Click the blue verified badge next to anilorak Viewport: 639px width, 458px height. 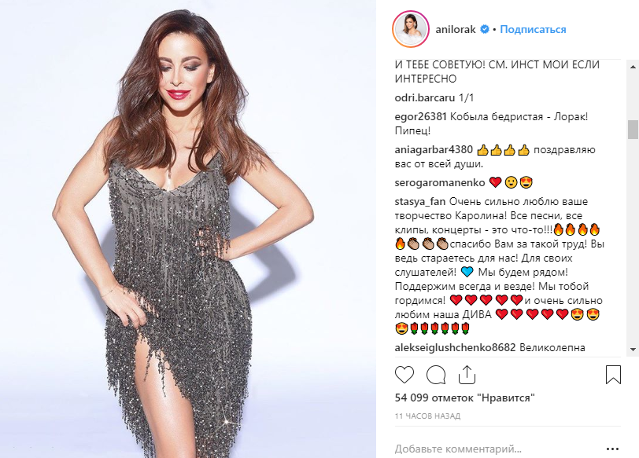coord(485,29)
